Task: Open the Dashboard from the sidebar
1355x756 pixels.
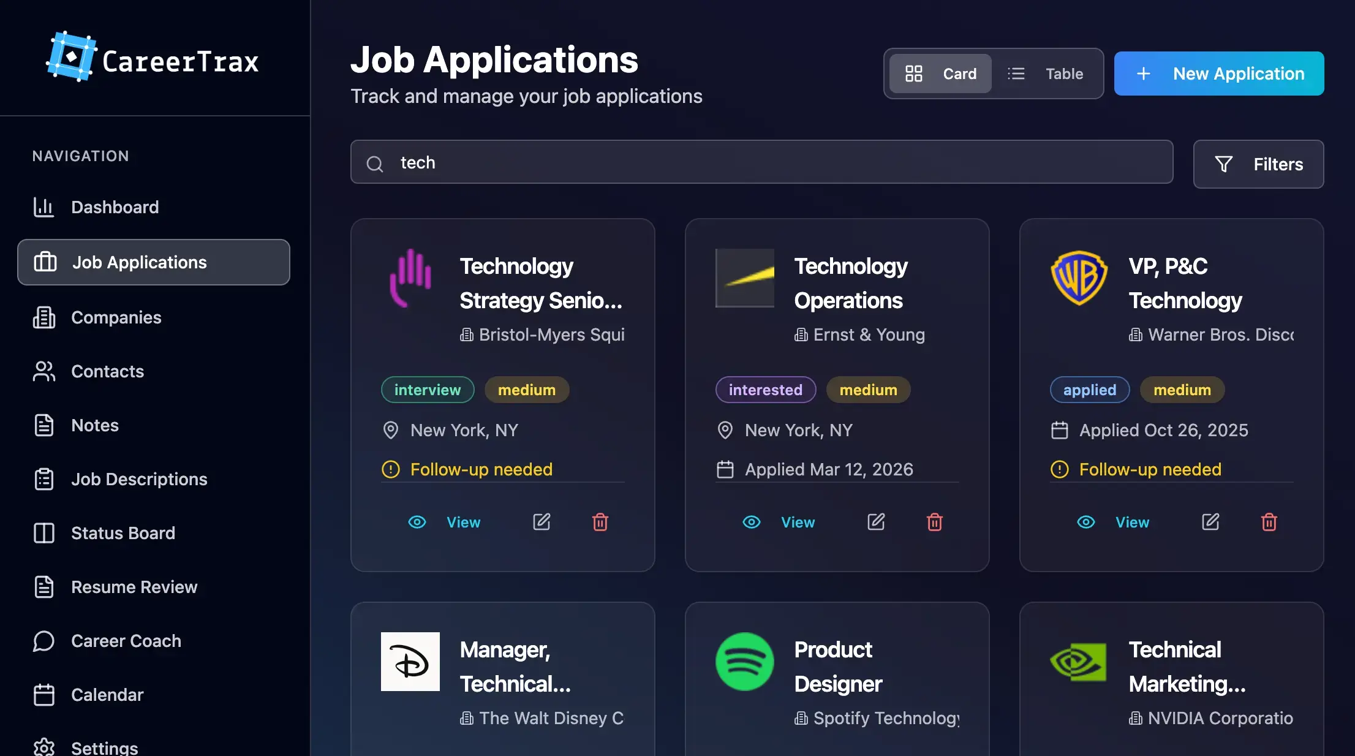Action: coord(115,207)
